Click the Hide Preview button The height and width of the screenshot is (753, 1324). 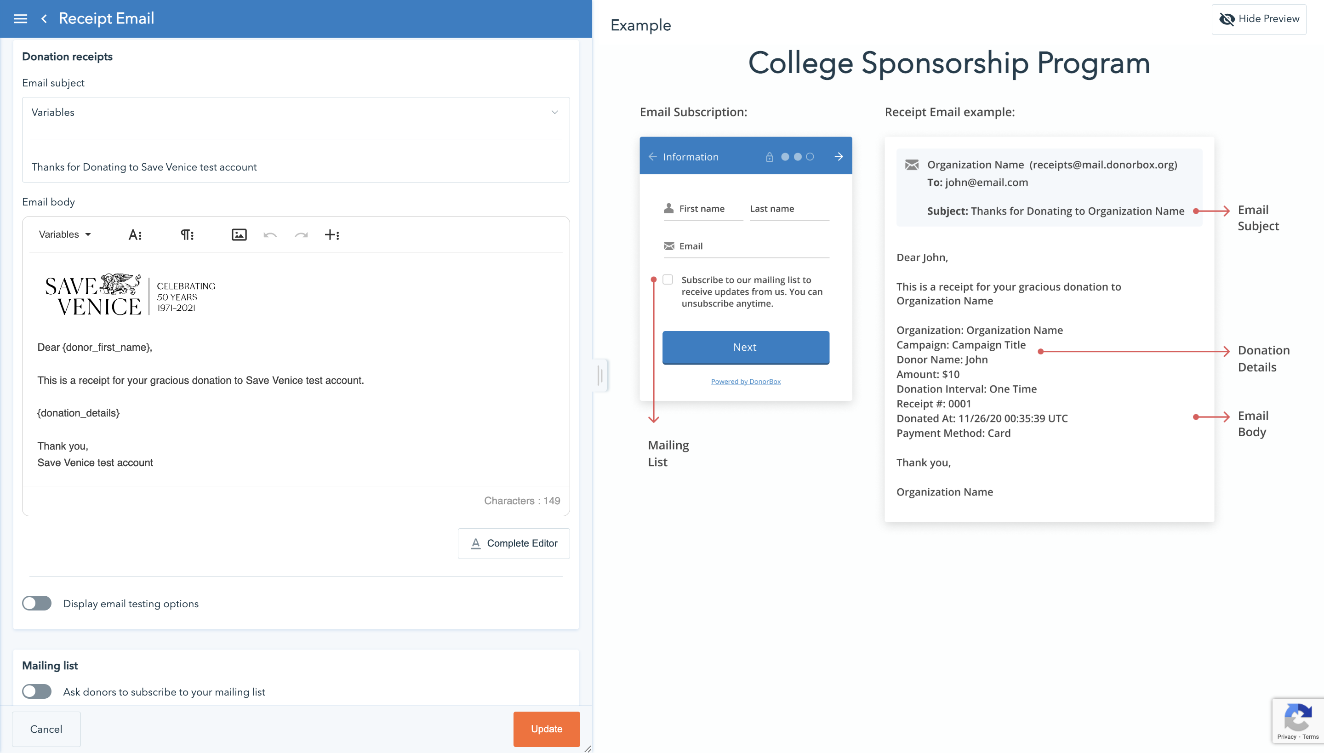pos(1258,19)
